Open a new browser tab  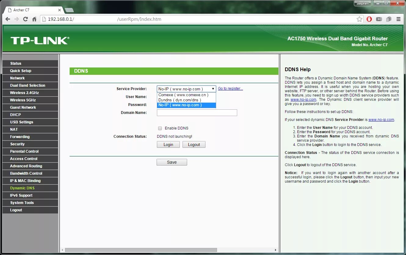point(69,10)
